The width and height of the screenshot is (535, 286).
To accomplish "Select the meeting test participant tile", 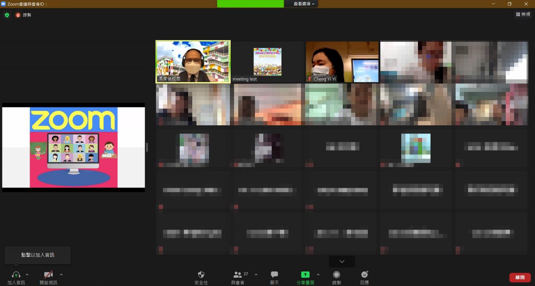I will pyautogui.click(x=267, y=62).
